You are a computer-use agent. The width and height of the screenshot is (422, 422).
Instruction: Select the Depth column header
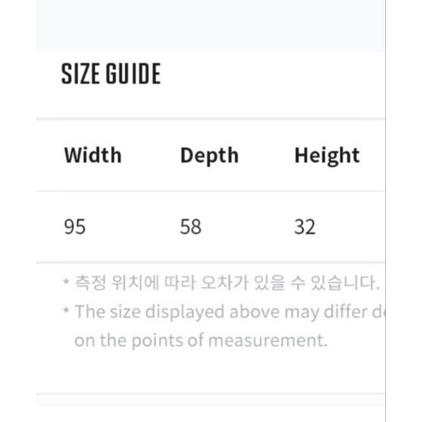tap(209, 155)
